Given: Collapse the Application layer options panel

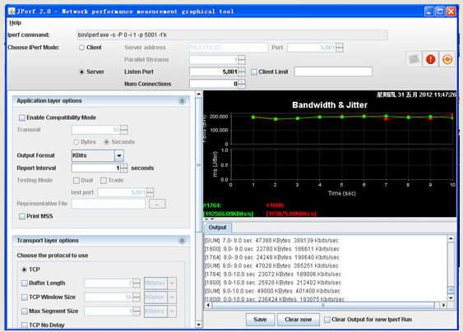Looking at the screenshot, I should point(182,101).
